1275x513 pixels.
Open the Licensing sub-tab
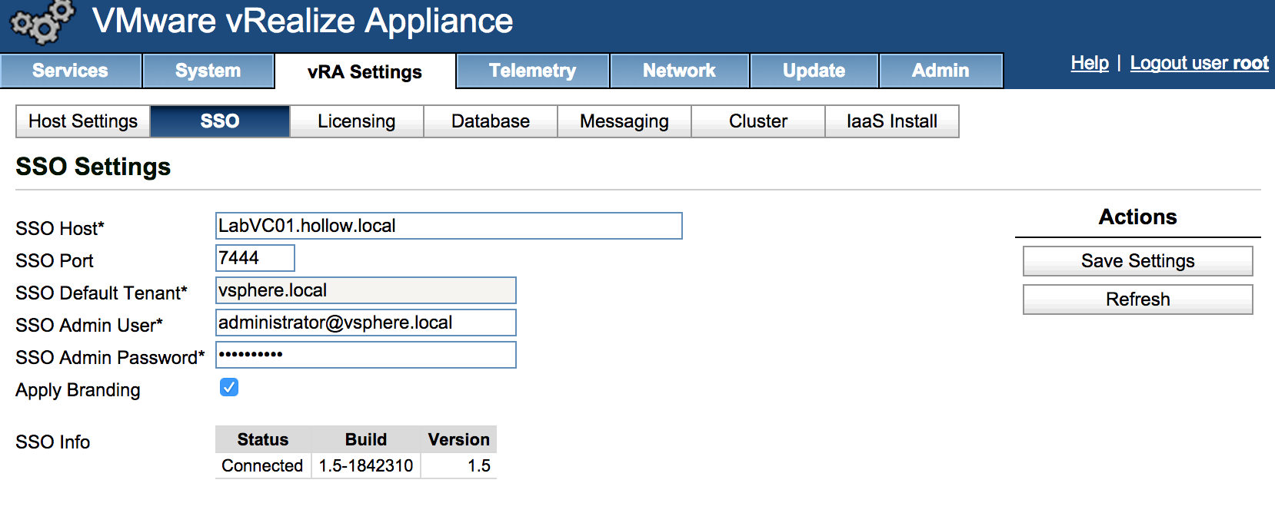(x=356, y=121)
